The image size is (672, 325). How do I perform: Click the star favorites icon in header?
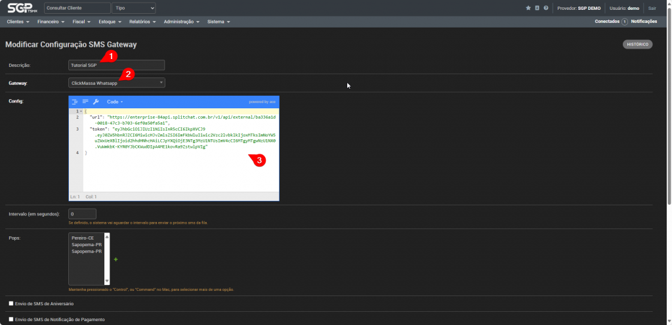[x=528, y=8]
